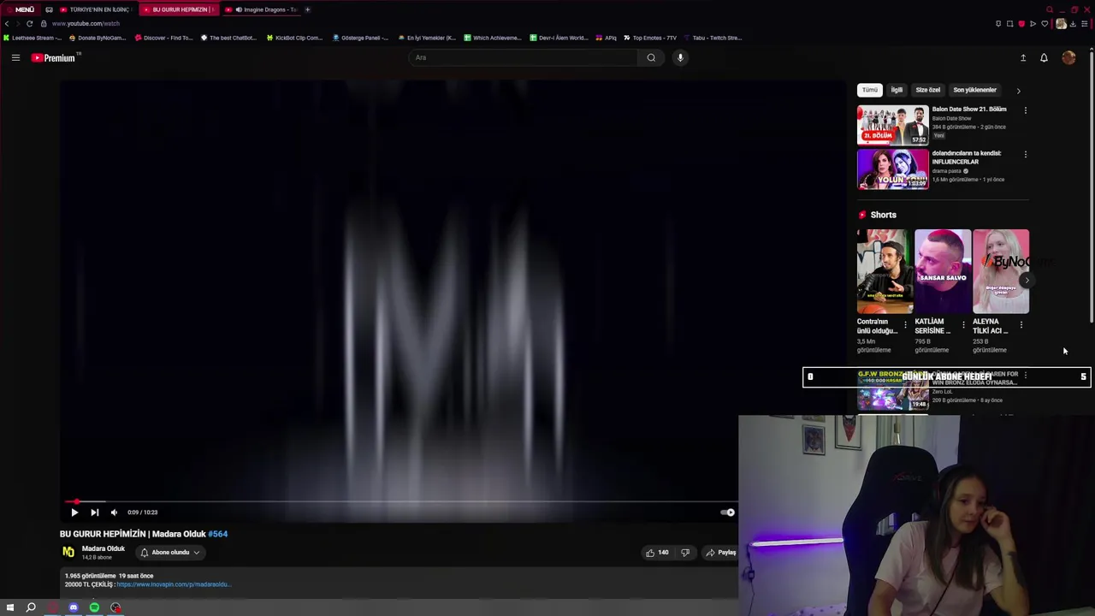Open the KATLİAM SERİSİNE short
The height and width of the screenshot is (616, 1095).
(x=943, y=271)
